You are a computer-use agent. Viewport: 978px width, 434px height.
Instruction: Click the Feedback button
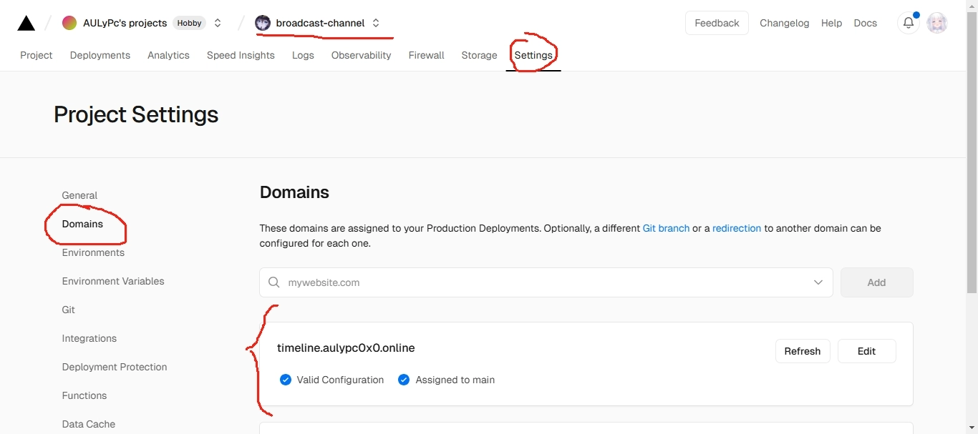[x=717, y=23]
